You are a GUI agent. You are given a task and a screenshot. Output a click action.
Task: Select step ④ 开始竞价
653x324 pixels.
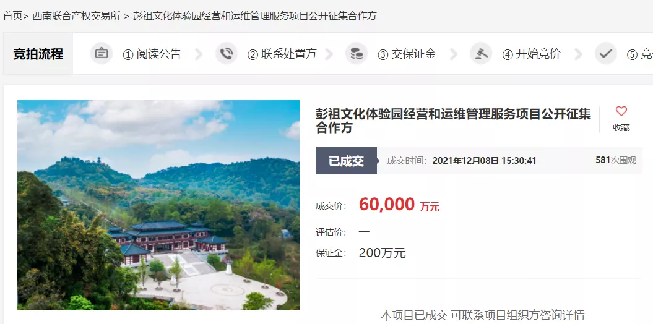(x=532, y=54)
